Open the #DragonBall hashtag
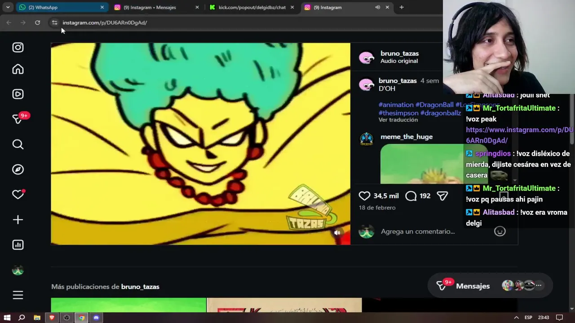 434,105
